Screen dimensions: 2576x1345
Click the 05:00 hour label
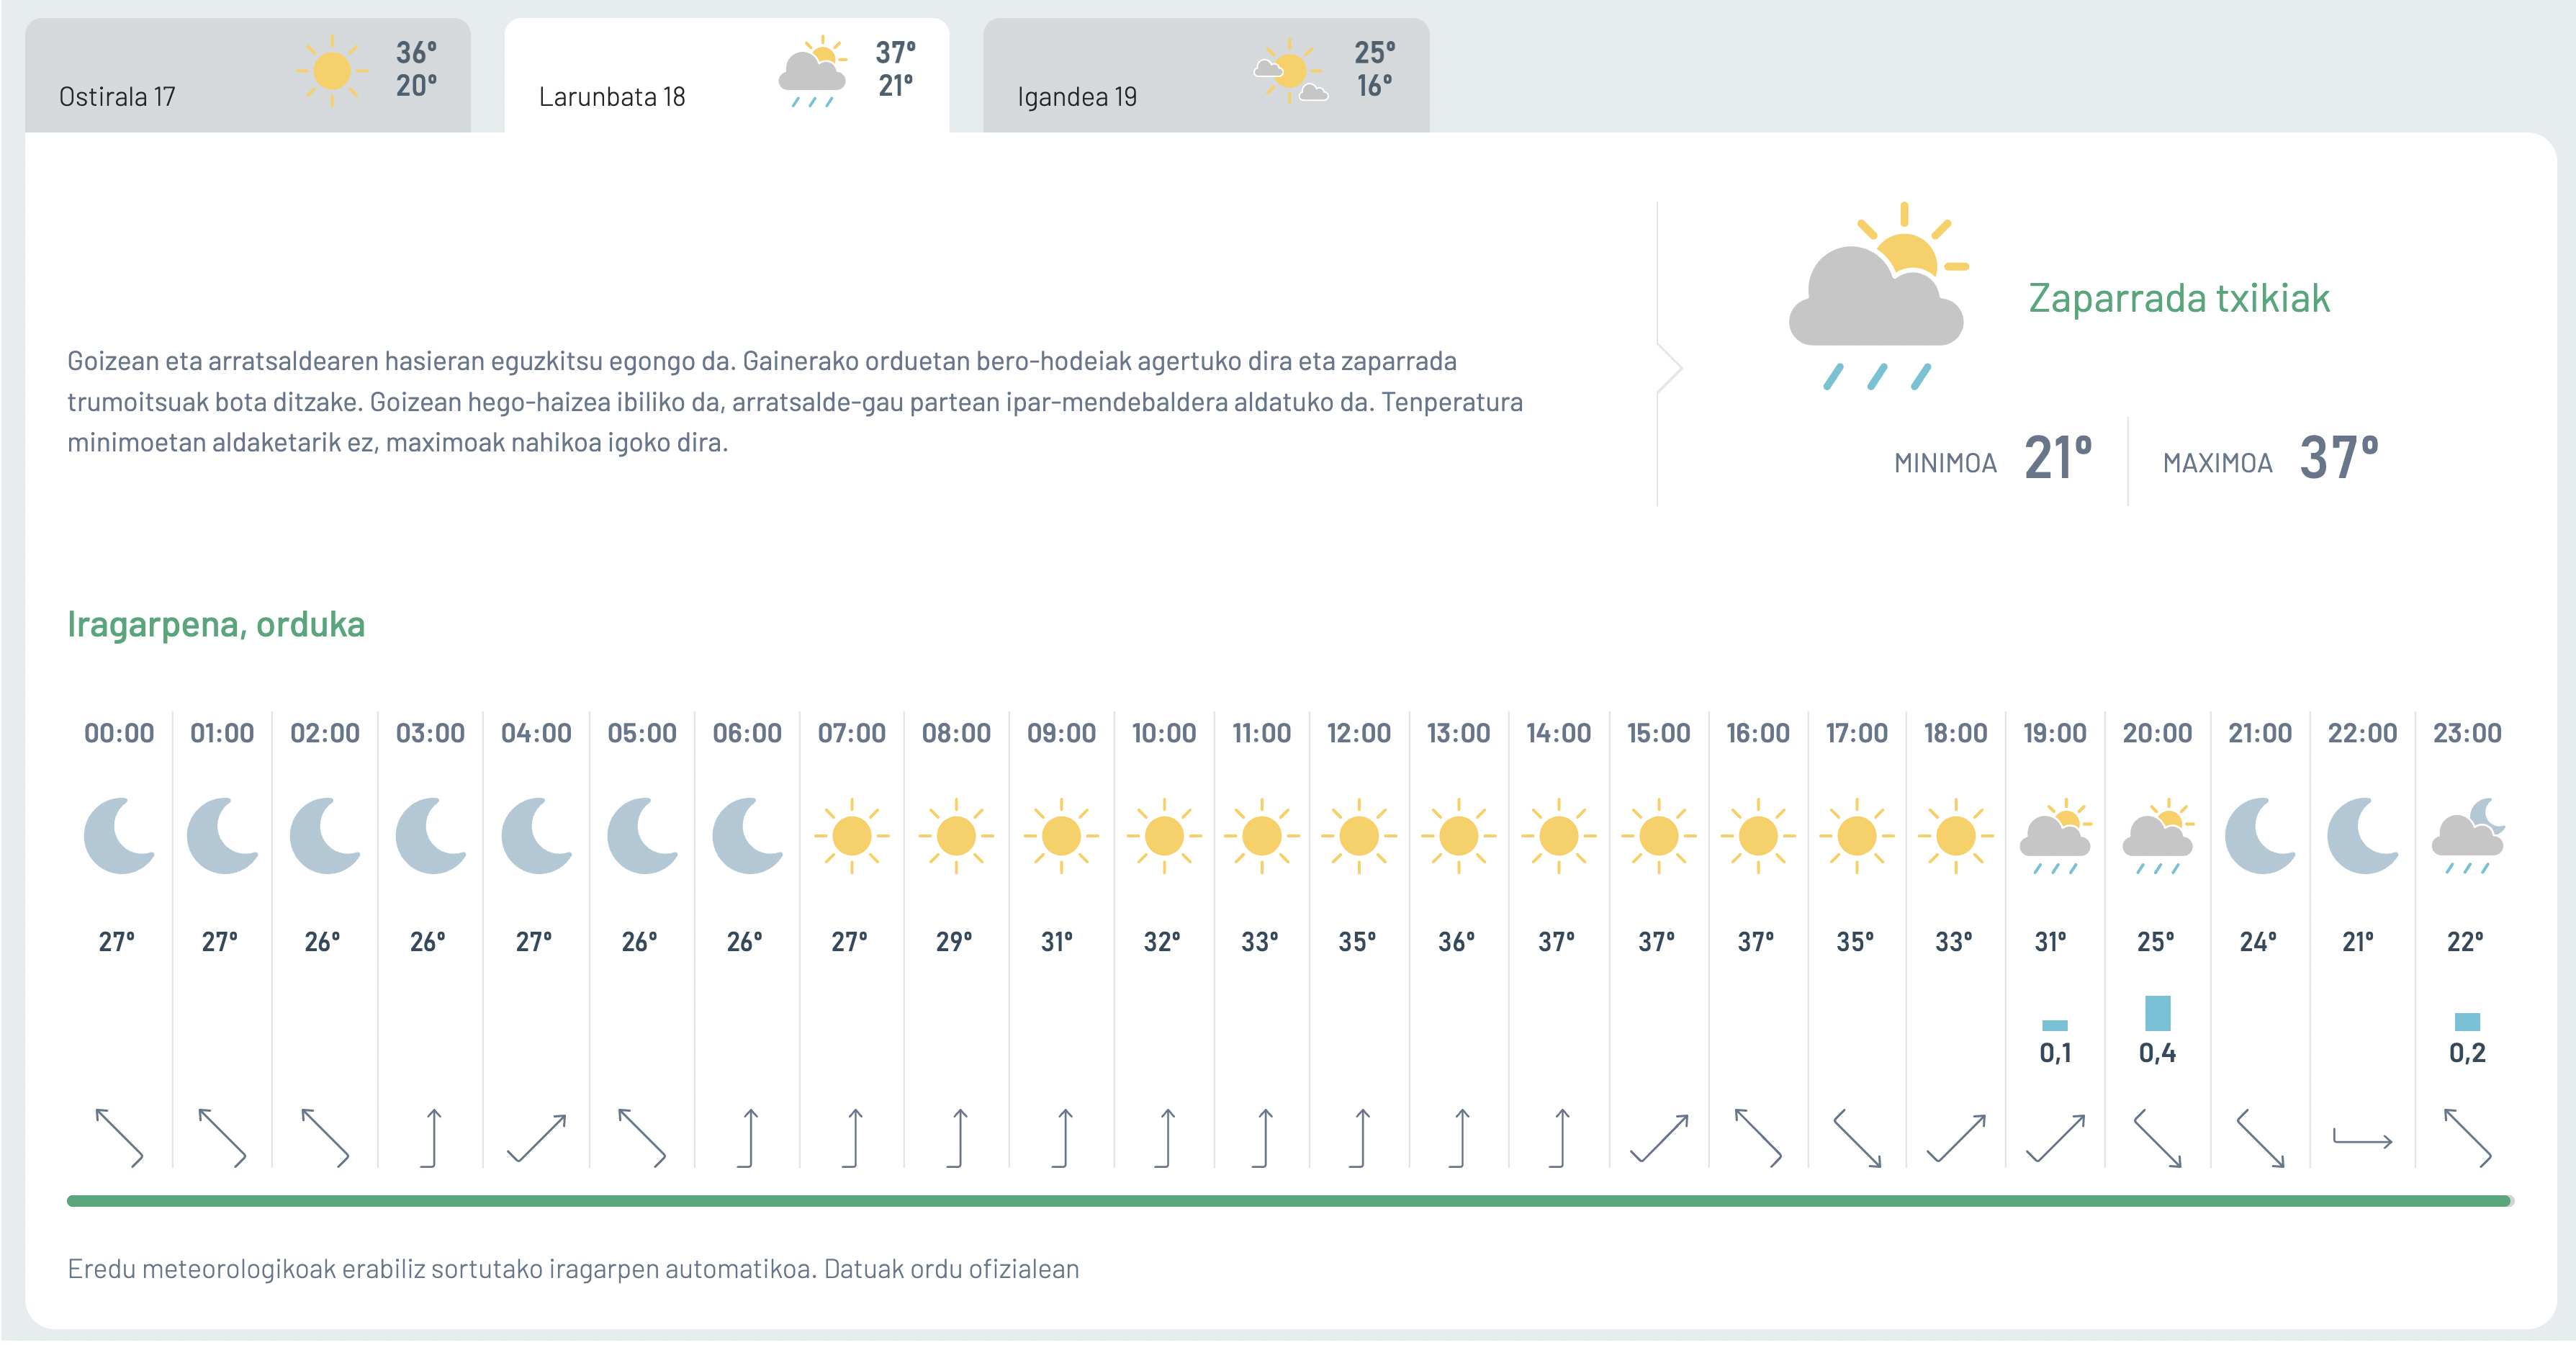click(642, 733)
